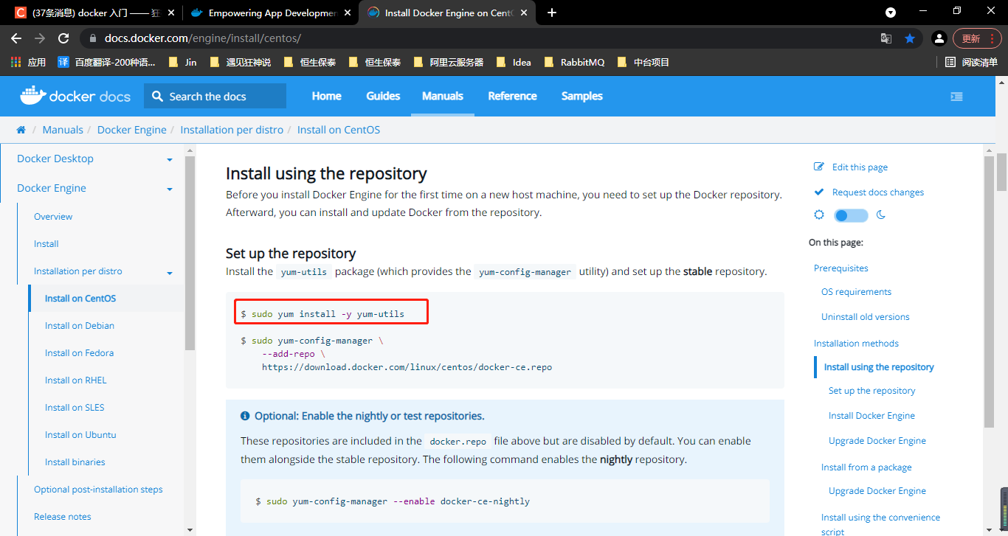Collapse the Docker Engine sidebar section
The height and width of the screenshot is (536, 1008).
tap(170, 189)
